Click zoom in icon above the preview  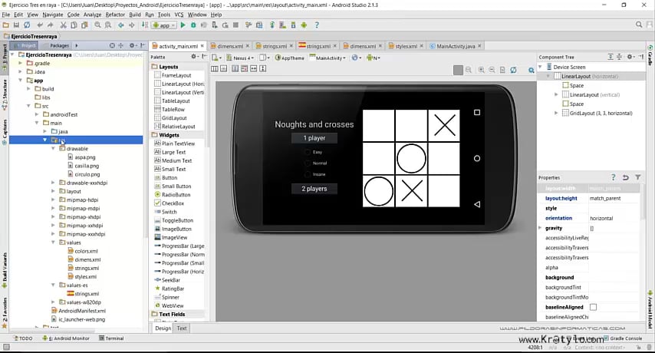(481, 70)
